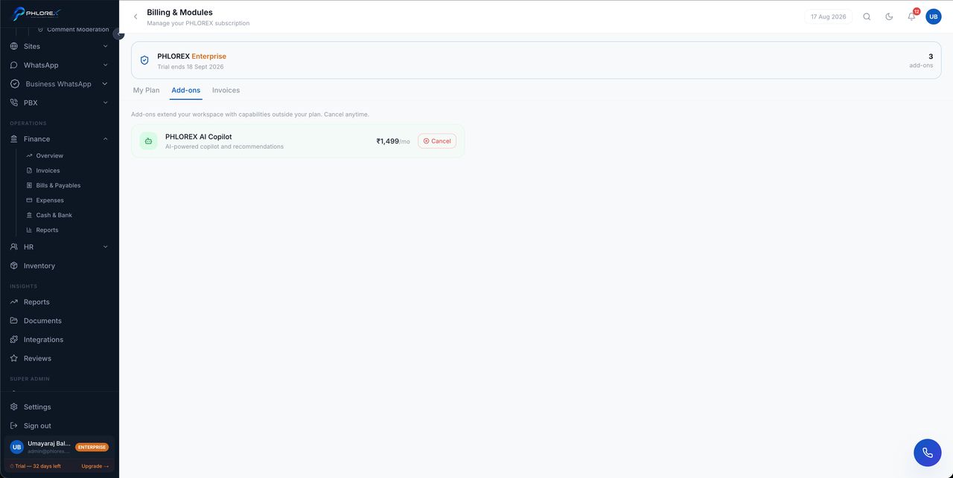953x478 pixels.
Task: Click the PHLOREX AI Copilot robot icon
Action: (148, 141)
